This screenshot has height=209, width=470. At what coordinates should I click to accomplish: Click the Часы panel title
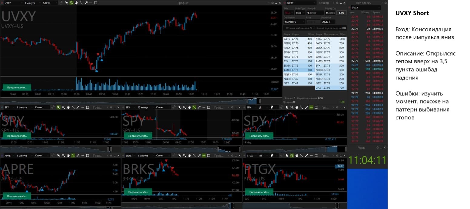pyautogui.click(x=362, y=147)
